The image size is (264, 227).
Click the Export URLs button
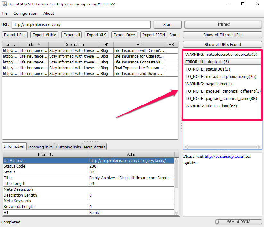point(15,35)
